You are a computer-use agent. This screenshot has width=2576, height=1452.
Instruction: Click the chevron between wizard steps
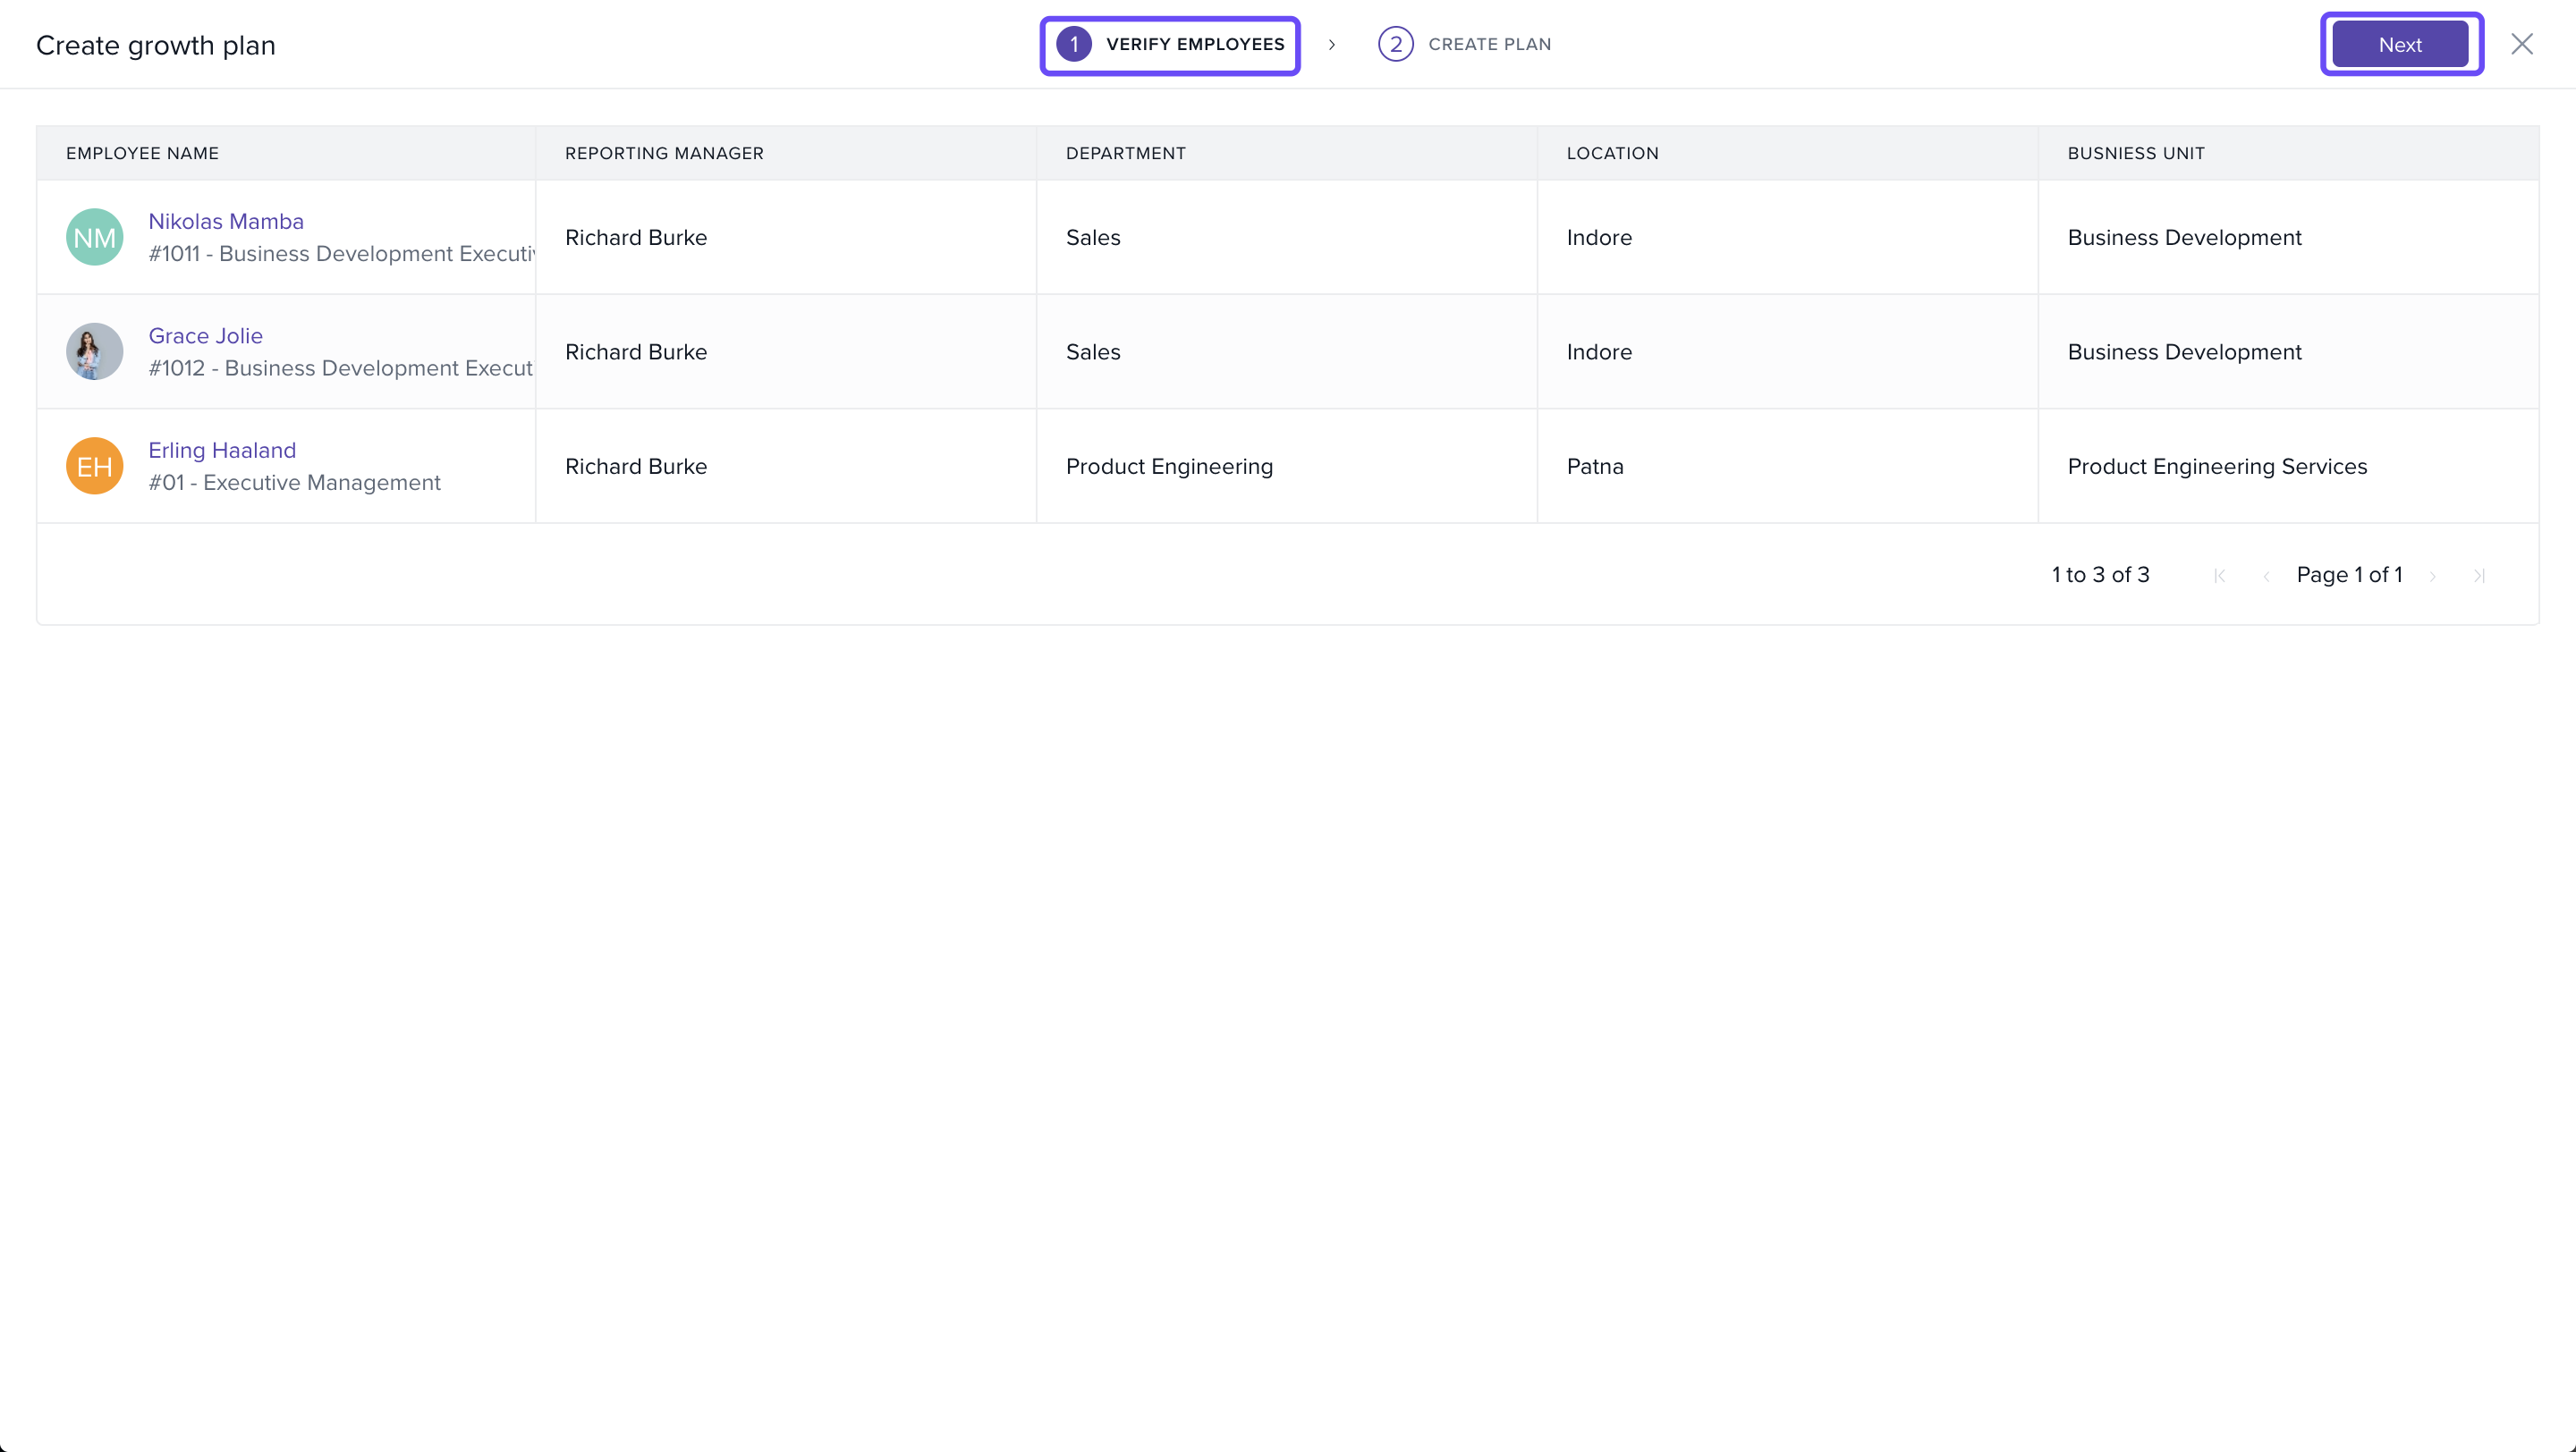tap(1332, 45)
